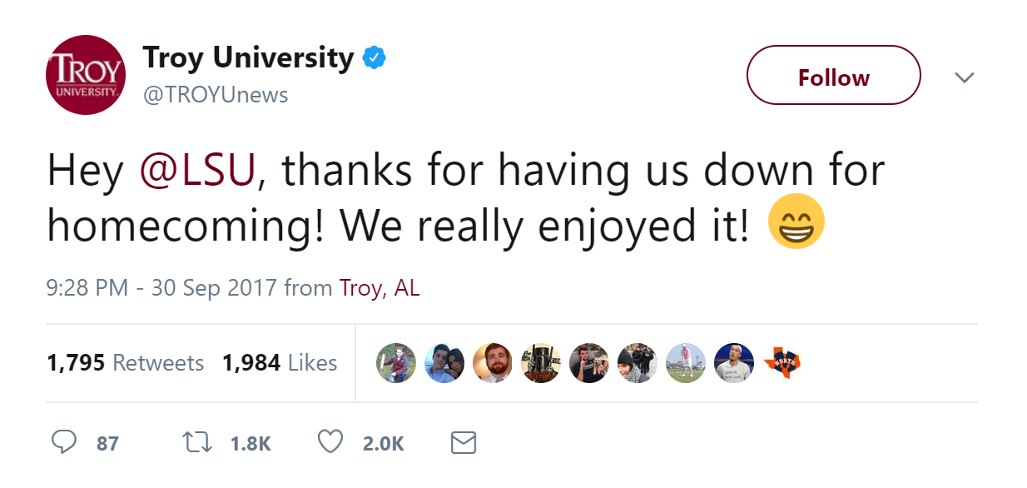Click the Troy, AL location link

click(380, 288)
